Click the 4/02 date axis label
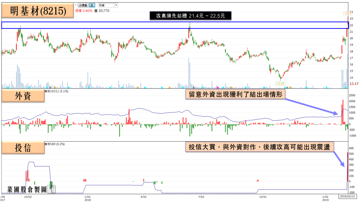This screenshot has width=360, height=202. click(143, 197)
